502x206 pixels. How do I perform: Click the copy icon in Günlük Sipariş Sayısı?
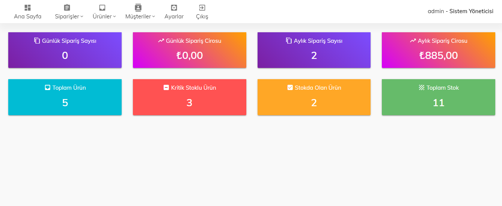(37, 41)
